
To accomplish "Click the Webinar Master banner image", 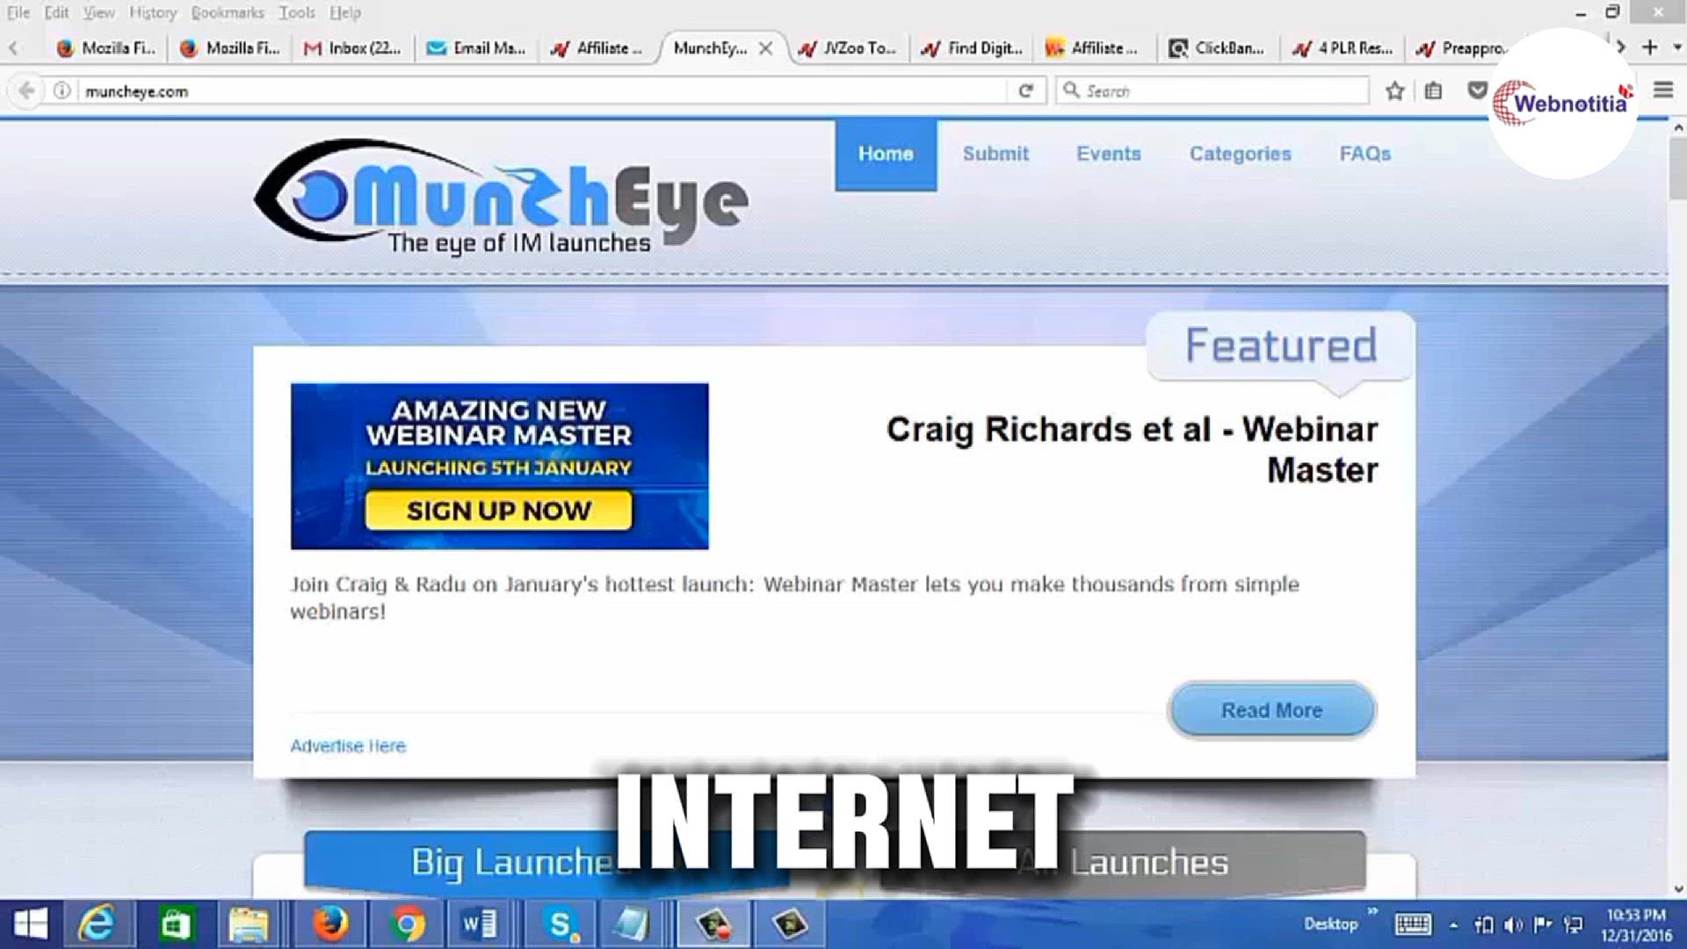I will tap(499, 466).
